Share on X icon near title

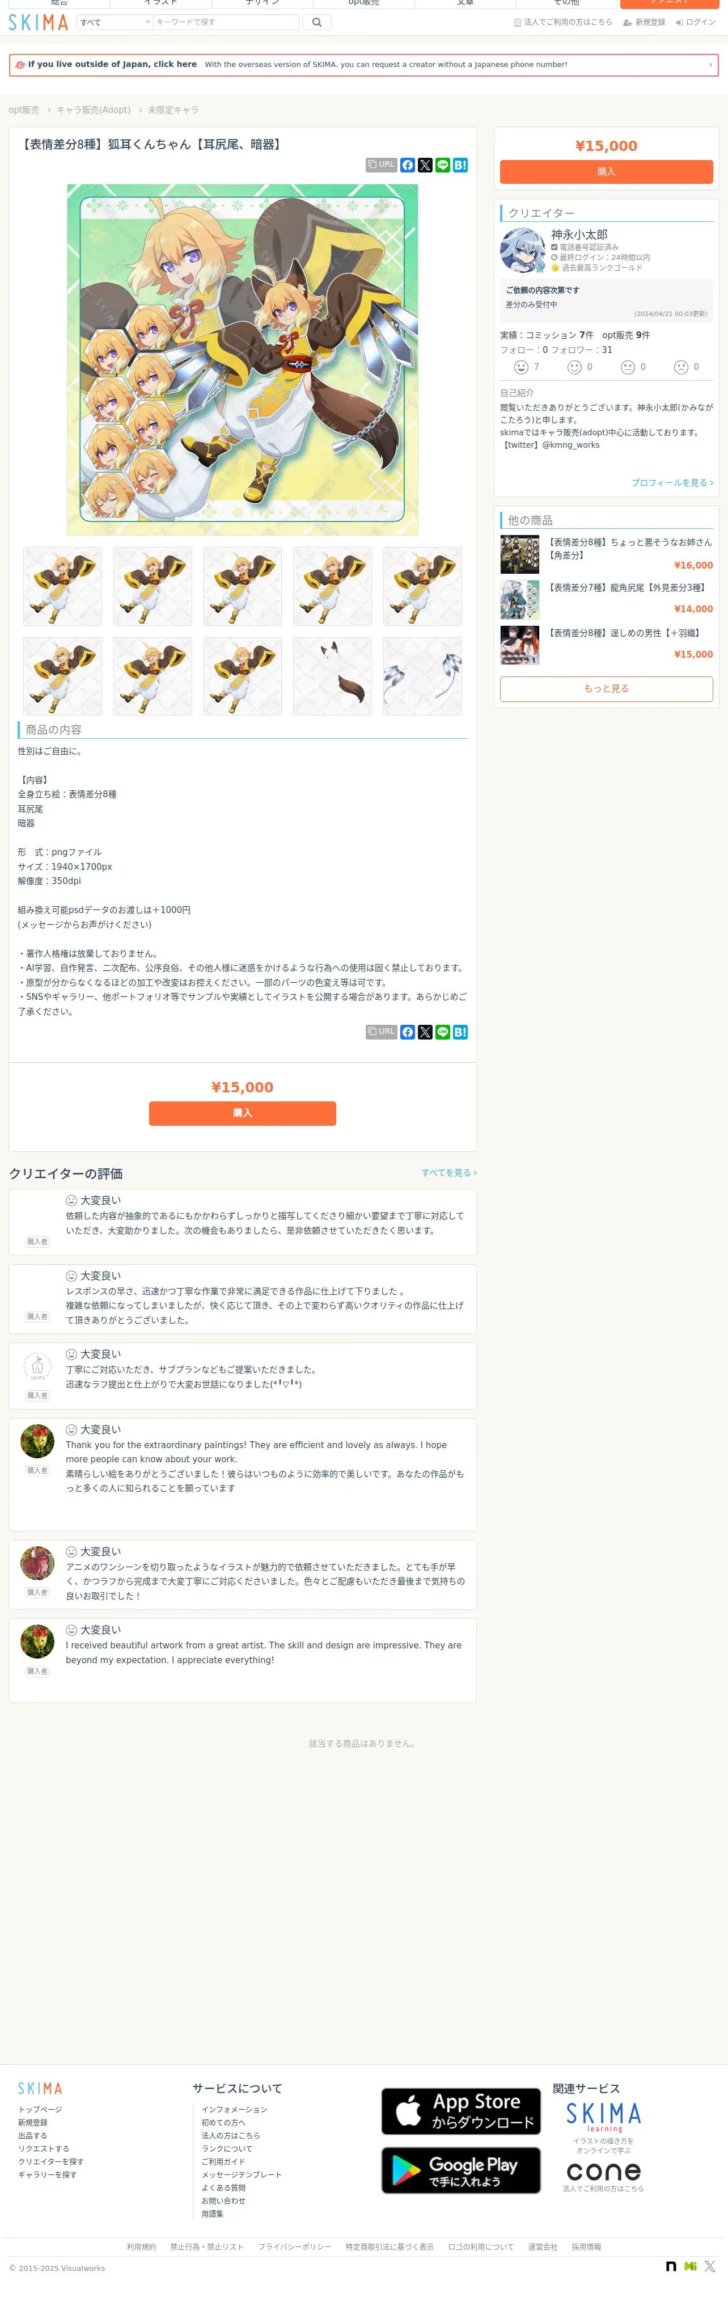pyautogui.click(x=425, y=165)
